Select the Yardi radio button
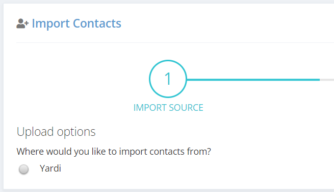The image size is (334, 192). (x=23, y=169)
